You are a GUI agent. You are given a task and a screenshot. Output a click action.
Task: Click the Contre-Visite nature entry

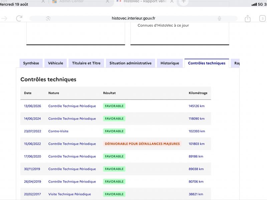click(x=58, y=131)
